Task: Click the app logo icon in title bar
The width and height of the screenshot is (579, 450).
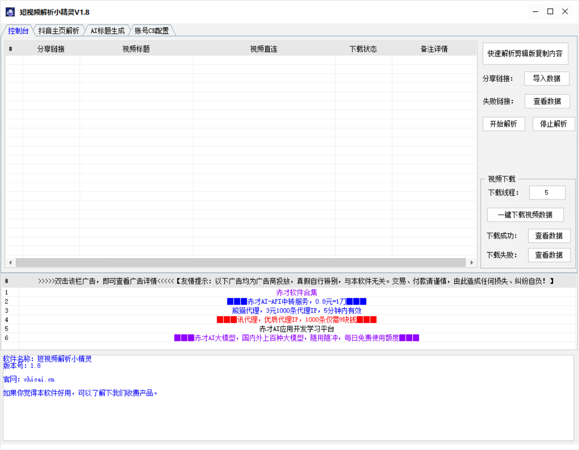Action: click(x=10, y=12)
